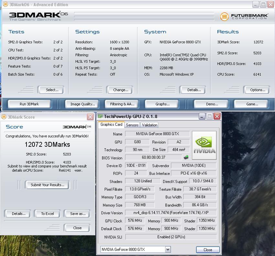Click Close in 3DMark Score window

tap(77, 228)
